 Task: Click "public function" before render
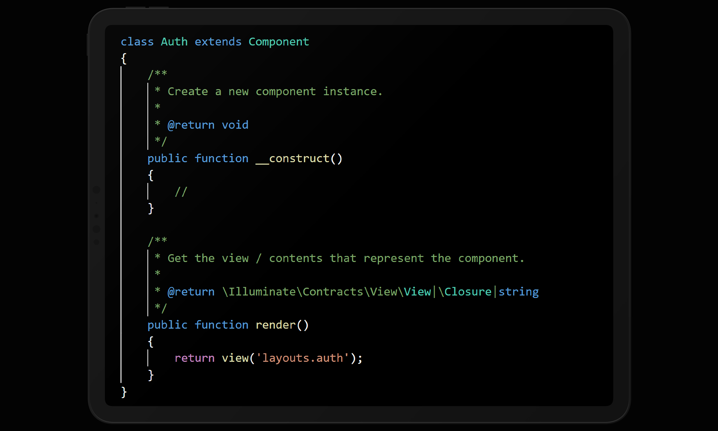click(198, 325)
